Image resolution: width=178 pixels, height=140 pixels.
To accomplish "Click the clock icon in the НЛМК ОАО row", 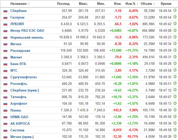I will (175, 116).
